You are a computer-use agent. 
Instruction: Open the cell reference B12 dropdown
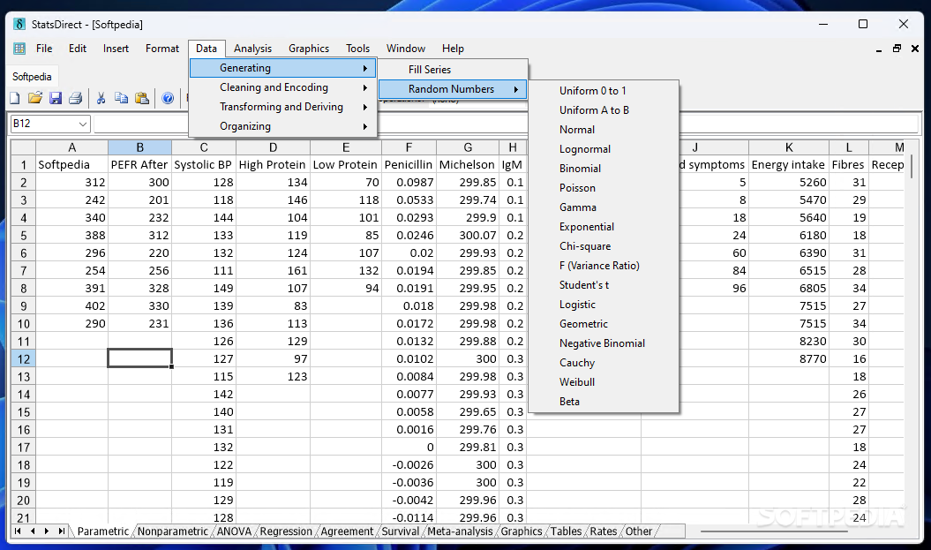(83, 124)
